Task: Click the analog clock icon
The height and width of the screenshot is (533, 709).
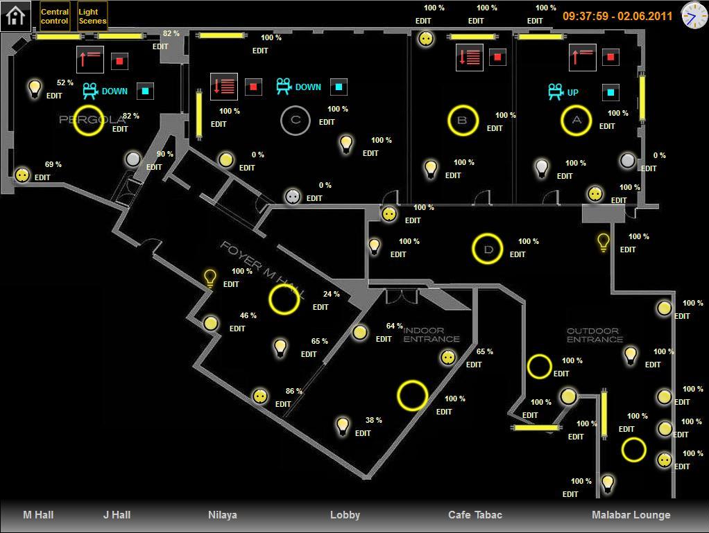Action: [693, 15]
